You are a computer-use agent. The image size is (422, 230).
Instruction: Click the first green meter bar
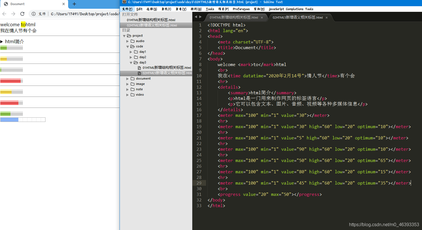(12, 48)
